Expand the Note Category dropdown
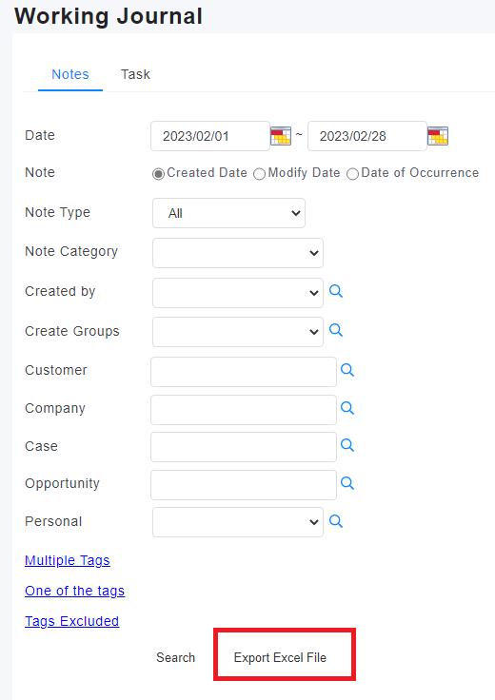This screenshot has width=495, height=700. point(238,253)
